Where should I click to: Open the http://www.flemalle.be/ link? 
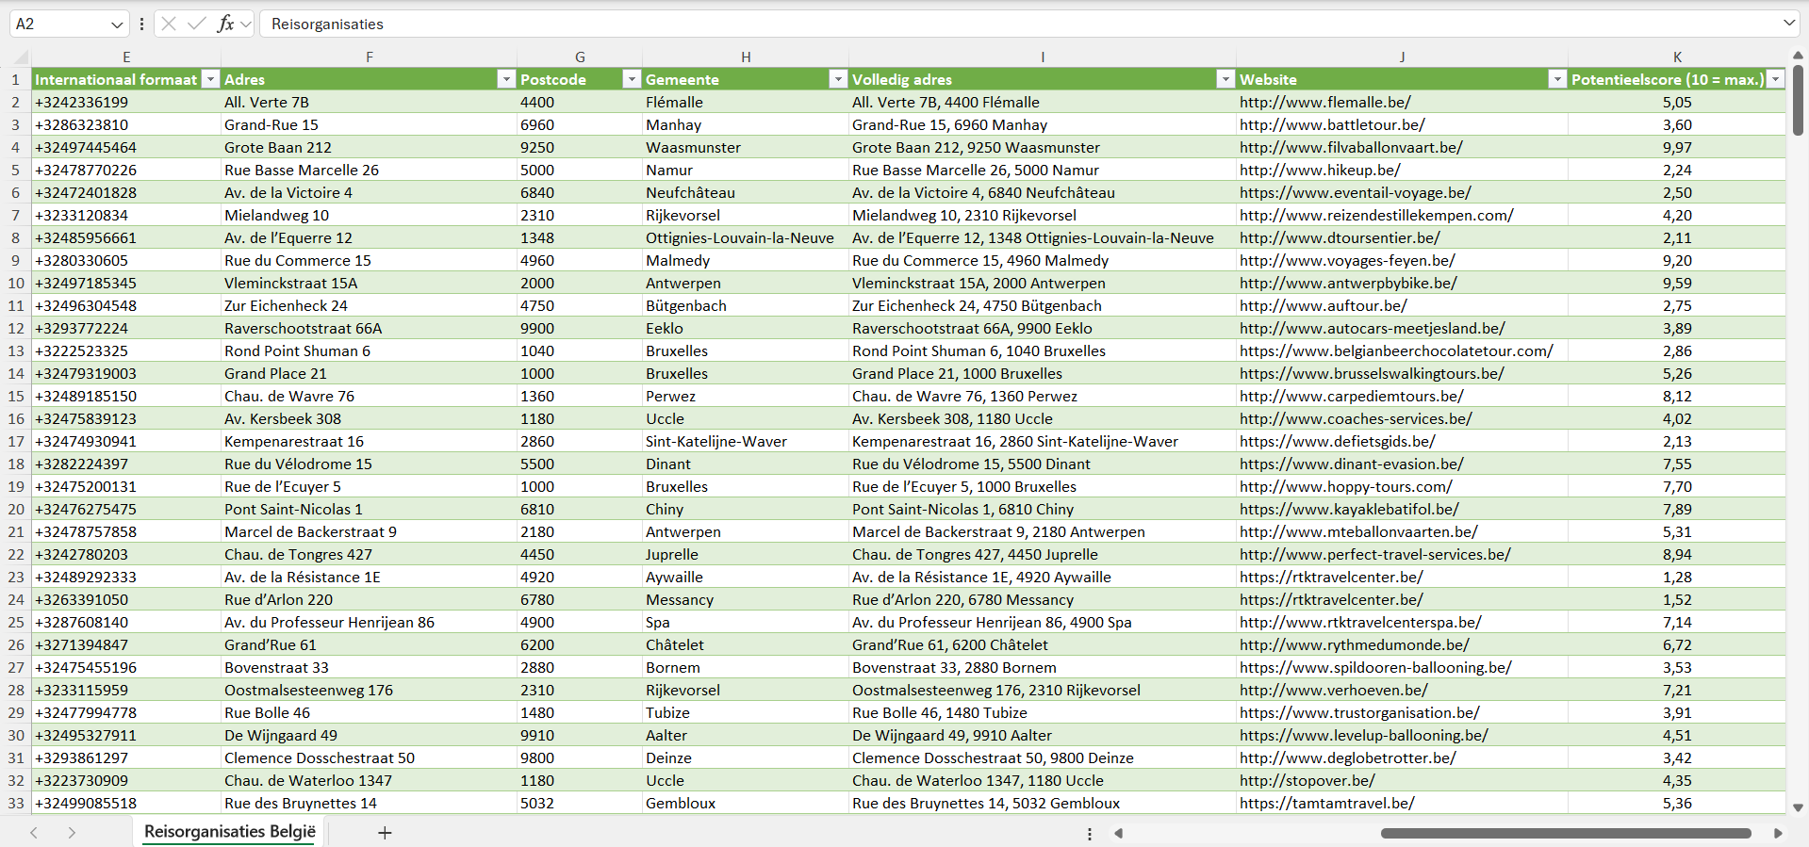1324,103
